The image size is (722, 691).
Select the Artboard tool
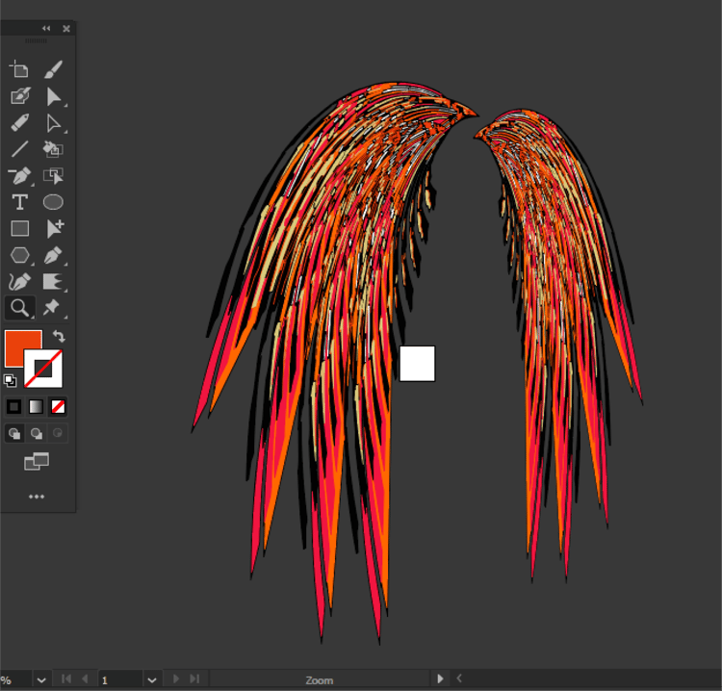click(19, 69)
